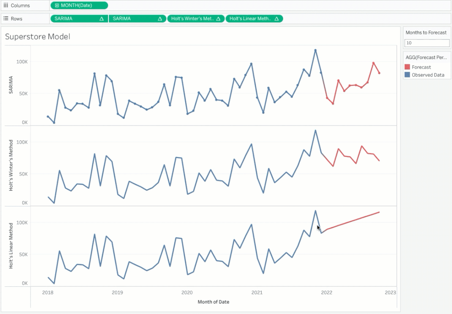Select the Holt's Linear Method axis title

[x=11, y=246]
